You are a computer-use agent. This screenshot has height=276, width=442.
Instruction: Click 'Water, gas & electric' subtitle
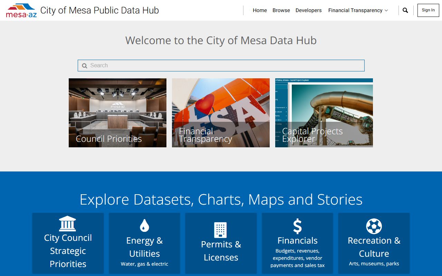pos(144,264)
